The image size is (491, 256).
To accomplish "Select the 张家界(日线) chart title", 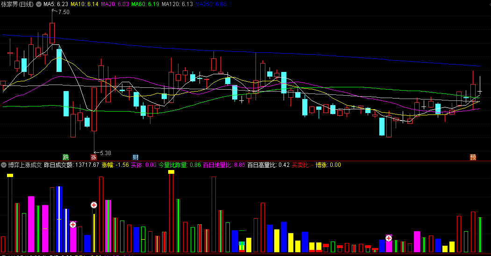I will 17,4.
